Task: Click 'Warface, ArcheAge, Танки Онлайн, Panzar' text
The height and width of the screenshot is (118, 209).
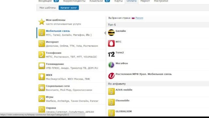Action: point(72,101)
